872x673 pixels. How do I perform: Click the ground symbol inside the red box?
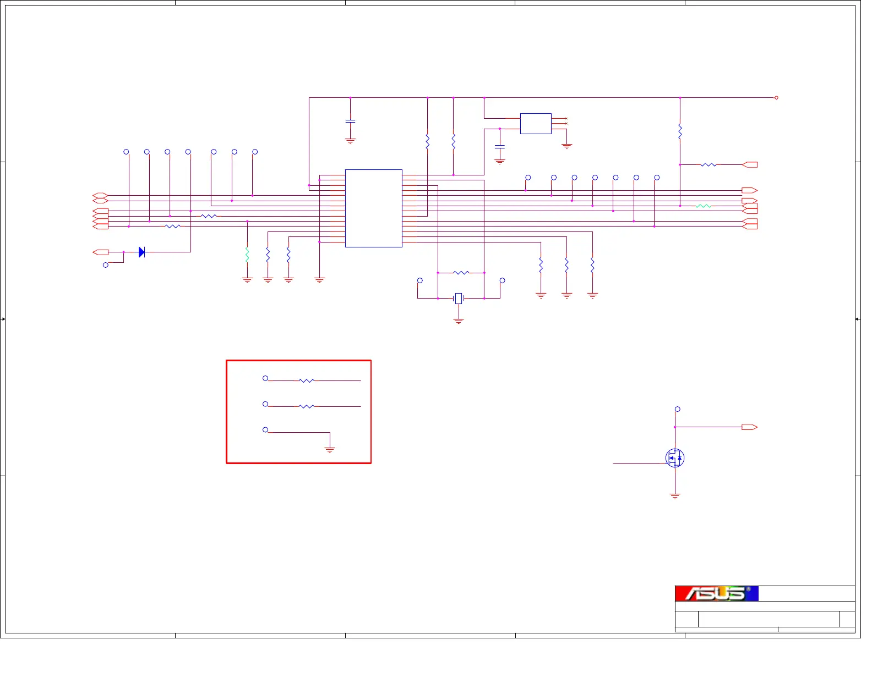pos(330,450)
